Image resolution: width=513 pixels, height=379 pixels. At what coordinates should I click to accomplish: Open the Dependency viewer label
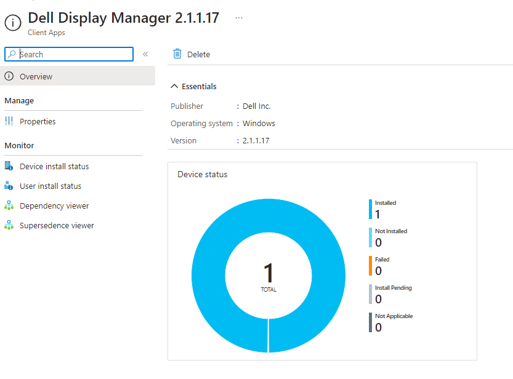tap(54, 205)
